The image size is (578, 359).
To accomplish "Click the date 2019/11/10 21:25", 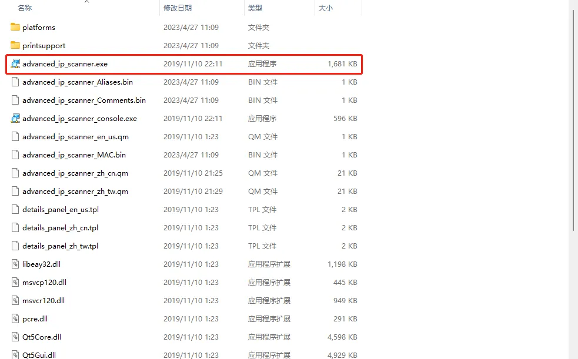I will 193,173.
